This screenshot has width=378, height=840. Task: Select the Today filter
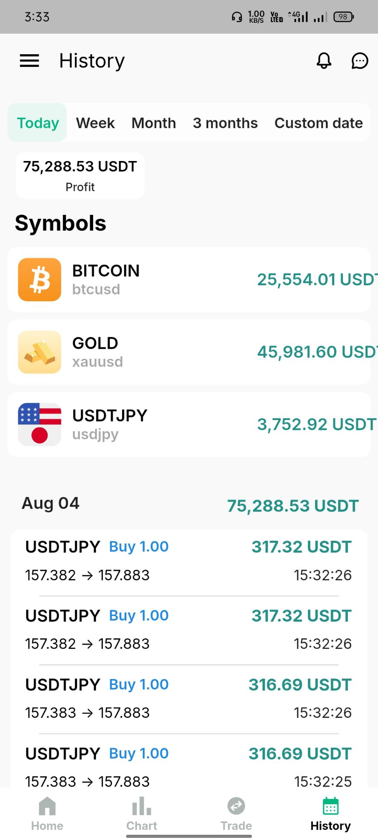pos(38,122)
